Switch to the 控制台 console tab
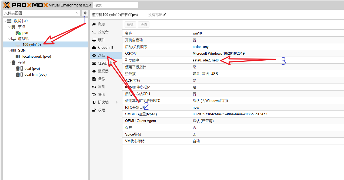 pos(103,32)
